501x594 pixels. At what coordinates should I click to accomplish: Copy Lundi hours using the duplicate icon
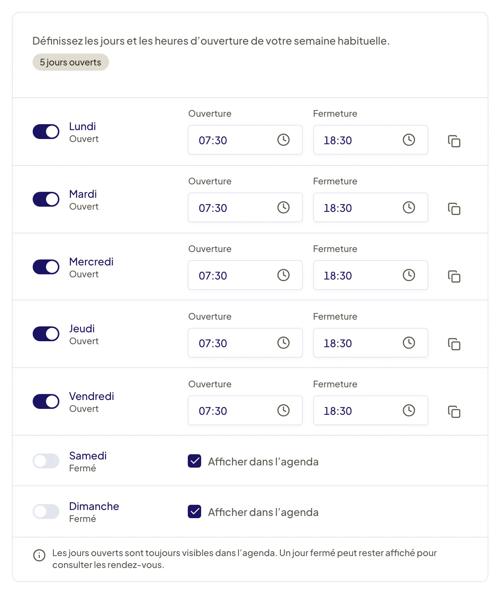[x=454, y=141]
